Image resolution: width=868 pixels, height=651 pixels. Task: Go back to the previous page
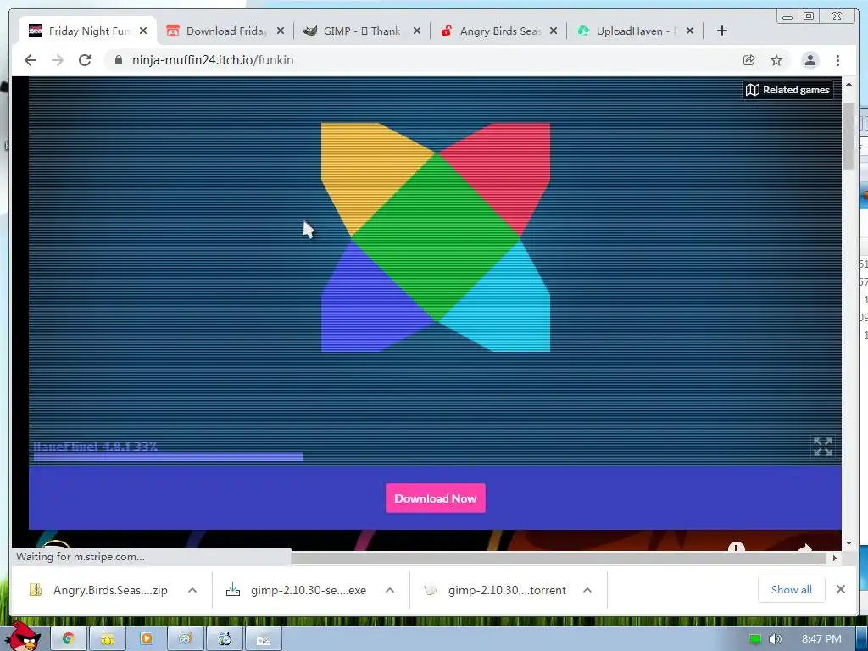pos(31,60)
